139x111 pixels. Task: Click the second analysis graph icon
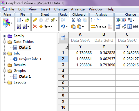[99, 20]
